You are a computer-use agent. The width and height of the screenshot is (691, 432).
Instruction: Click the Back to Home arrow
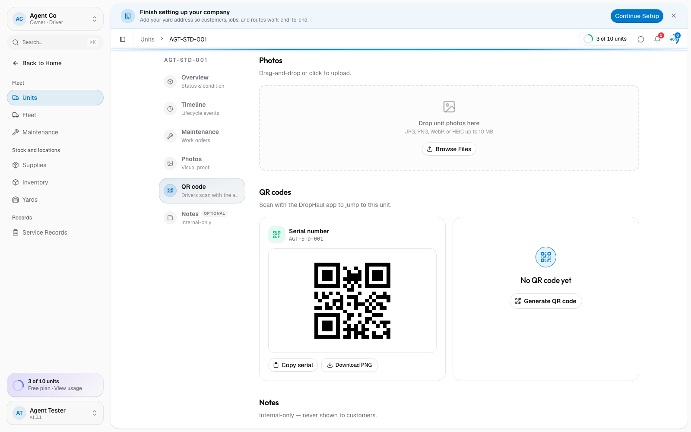[x=16, y=63]
